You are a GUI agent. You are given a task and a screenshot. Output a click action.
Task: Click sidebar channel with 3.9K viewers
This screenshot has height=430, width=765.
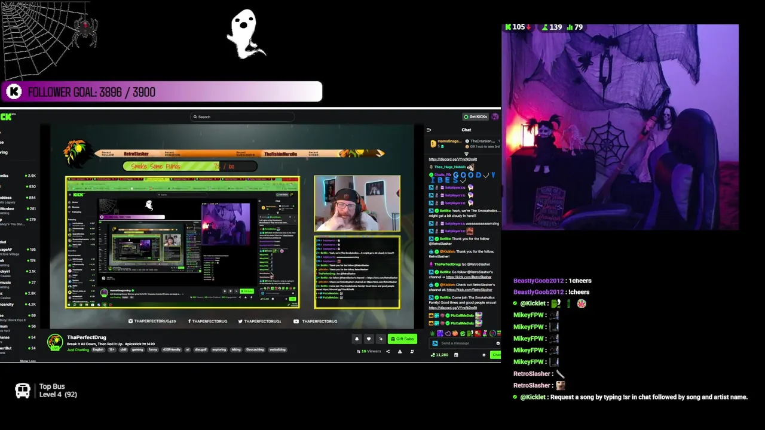click(x=18, y=176)
